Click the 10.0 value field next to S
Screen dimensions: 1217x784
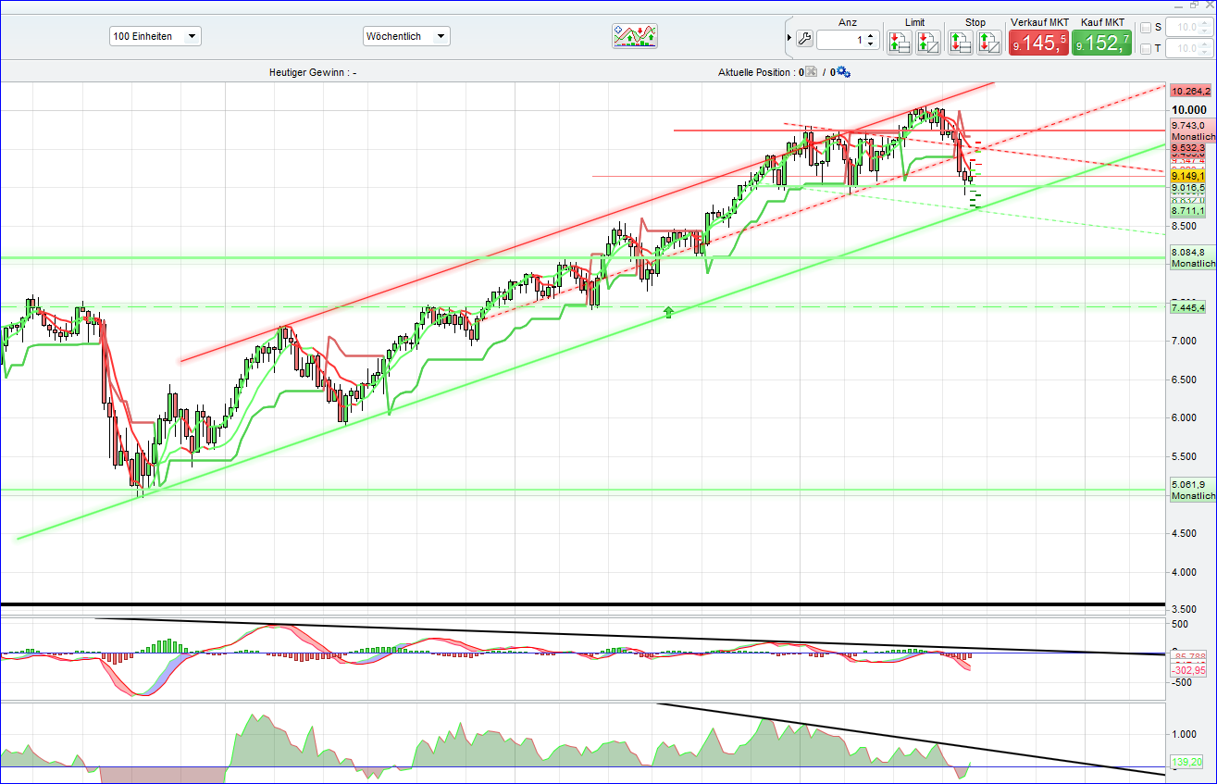pos(1185,28)
